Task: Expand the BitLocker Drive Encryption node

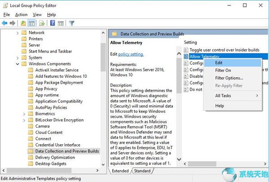Action: [x=24, y=120]
